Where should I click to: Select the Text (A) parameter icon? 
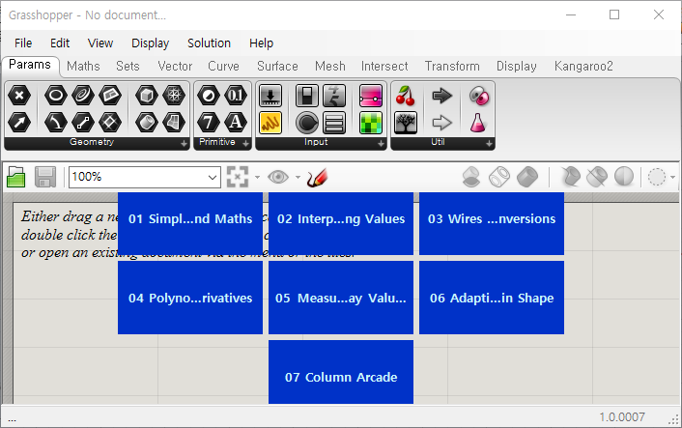click(236, 123)
